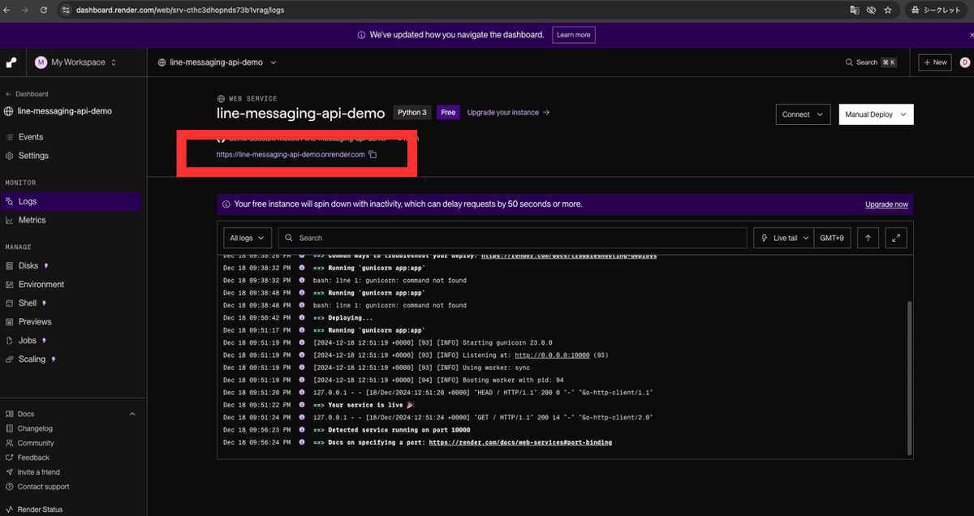
Task: Click the browser address bar URL
Action: 180,11
